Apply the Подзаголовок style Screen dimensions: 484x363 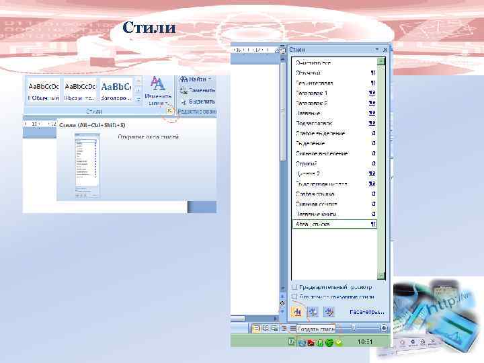point(334,123)
